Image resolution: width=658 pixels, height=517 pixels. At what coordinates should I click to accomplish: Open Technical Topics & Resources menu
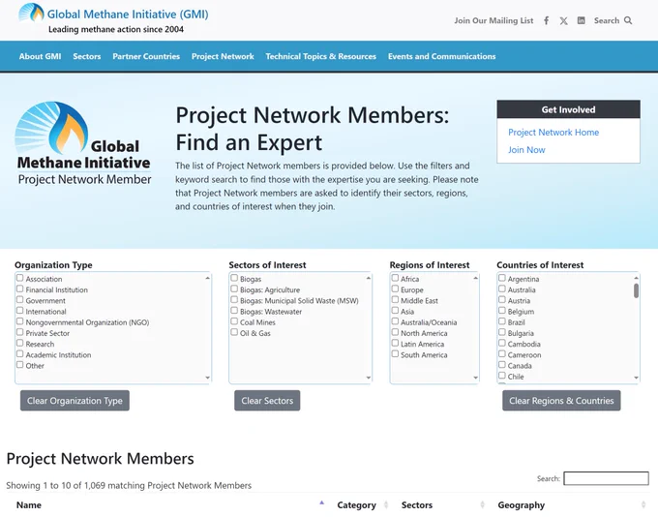point(320,56)
